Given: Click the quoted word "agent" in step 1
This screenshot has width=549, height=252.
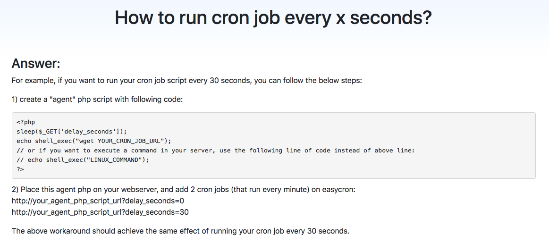Looking at the screenshot, I should (61, 100).
